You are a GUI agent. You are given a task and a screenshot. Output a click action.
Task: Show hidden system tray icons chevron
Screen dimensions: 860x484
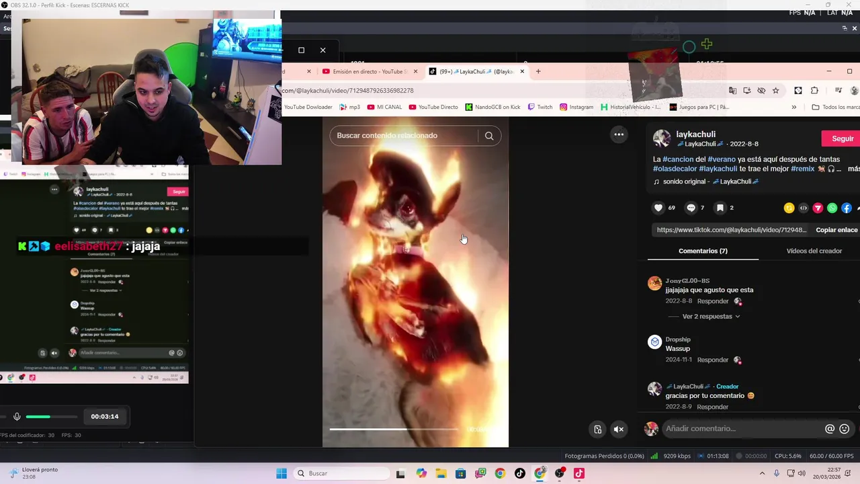(x=762, y=473)
